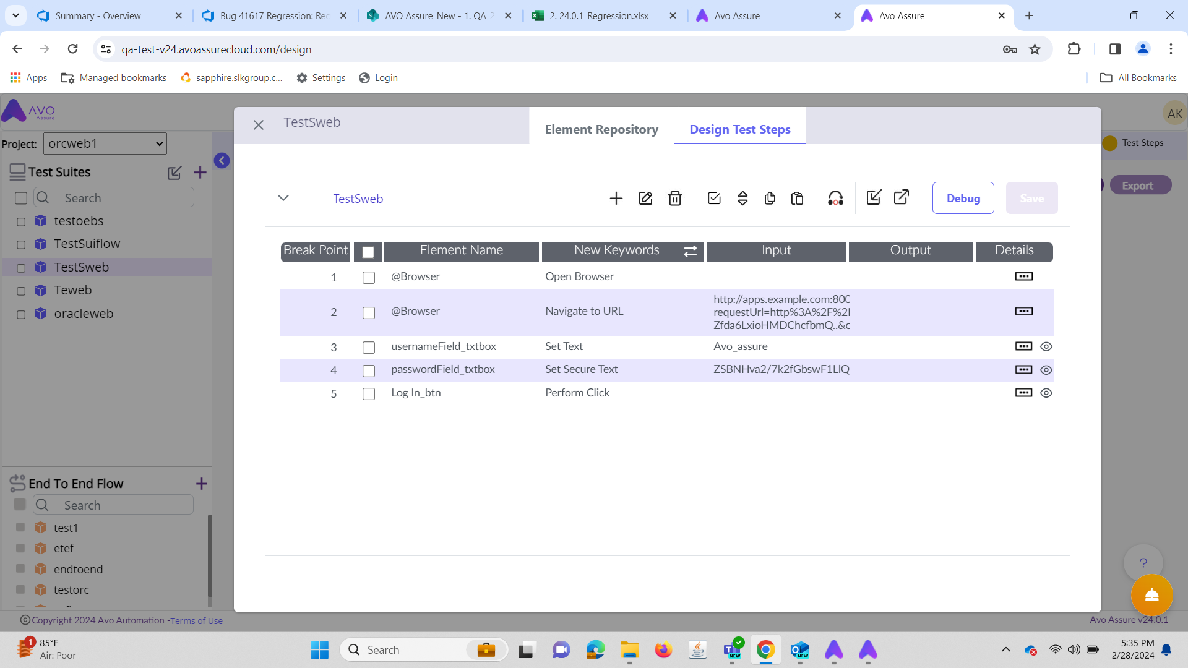Open the reorder steps icon
This screenshot has width=1188, height=668.
tap(742, 198)
